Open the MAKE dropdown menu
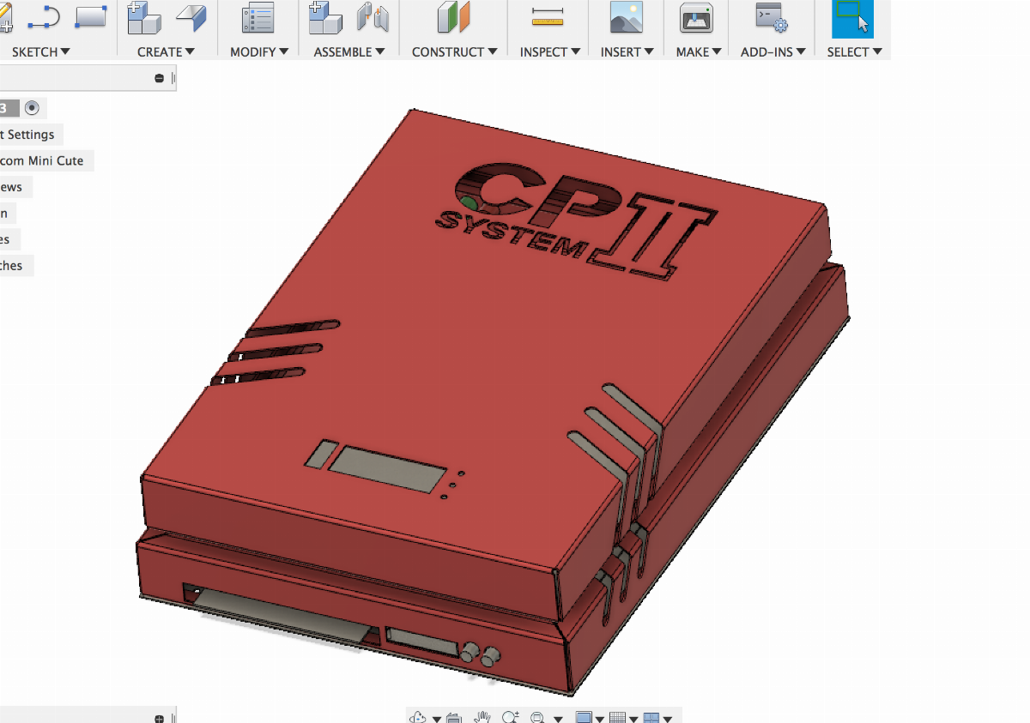The height and width of the screenshot is (723, 1030). [x=699, y=52]
